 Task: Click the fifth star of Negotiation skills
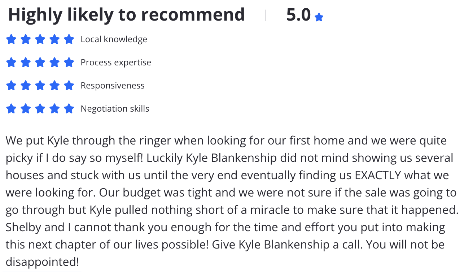click(x=69, y=108)
